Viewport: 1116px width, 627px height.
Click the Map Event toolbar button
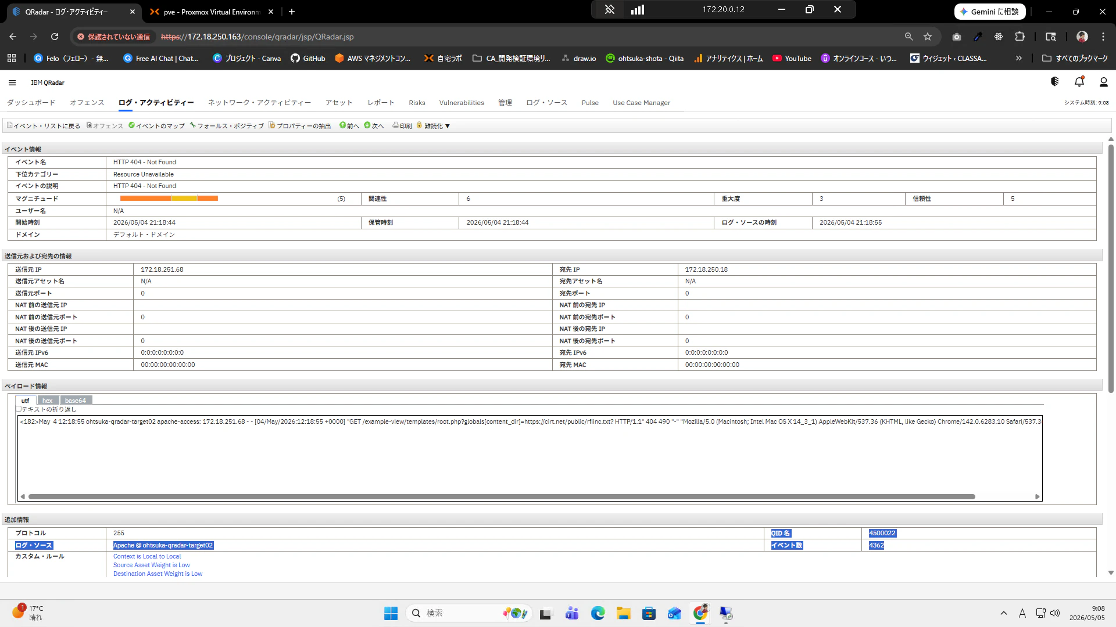tap(157, 126)
